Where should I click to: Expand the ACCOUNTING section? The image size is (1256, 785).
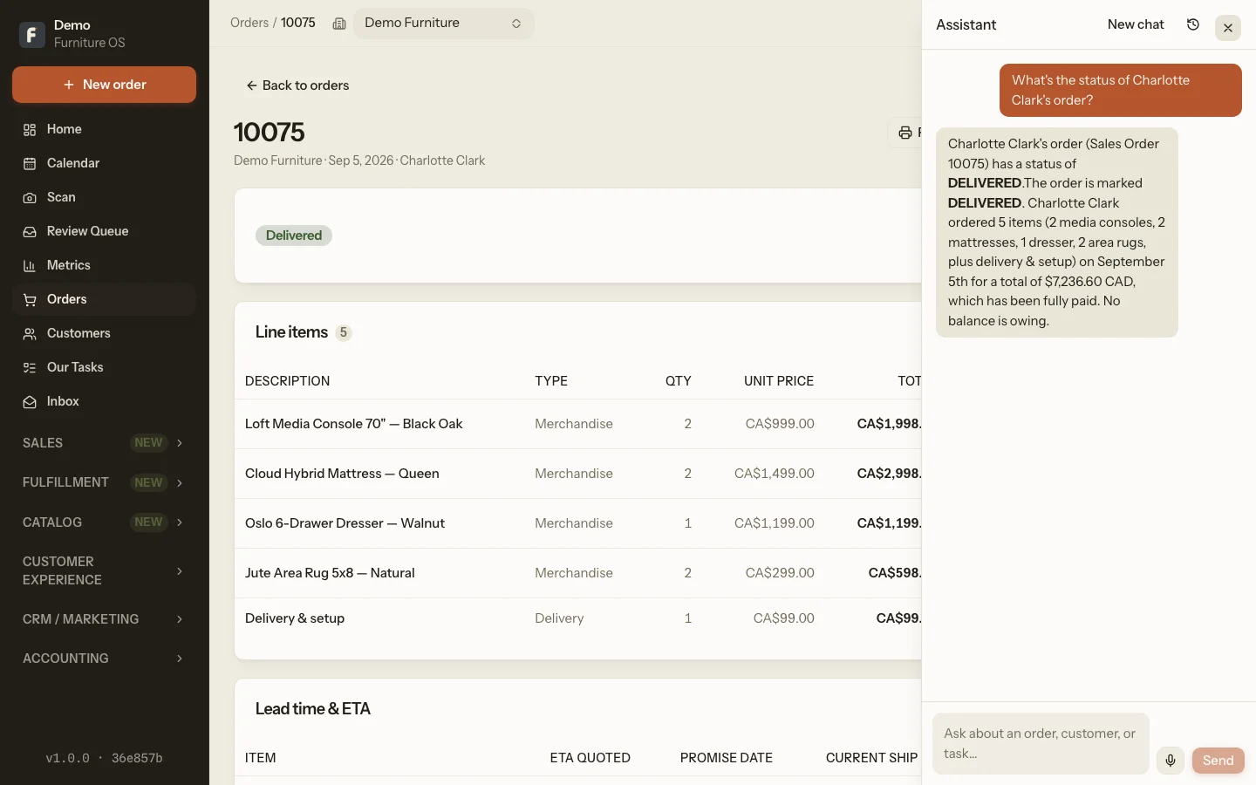pos(104,659)
